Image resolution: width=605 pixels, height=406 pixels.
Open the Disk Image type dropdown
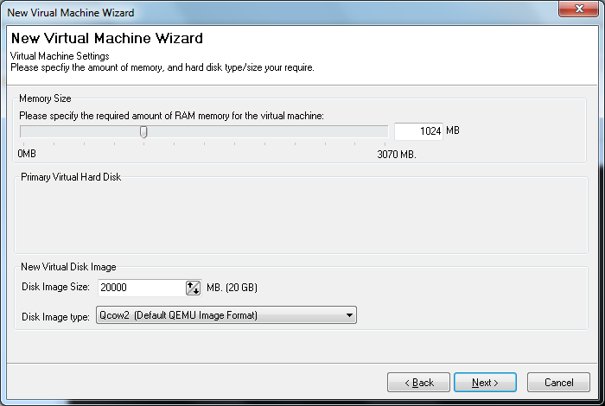tap(226, 315)
